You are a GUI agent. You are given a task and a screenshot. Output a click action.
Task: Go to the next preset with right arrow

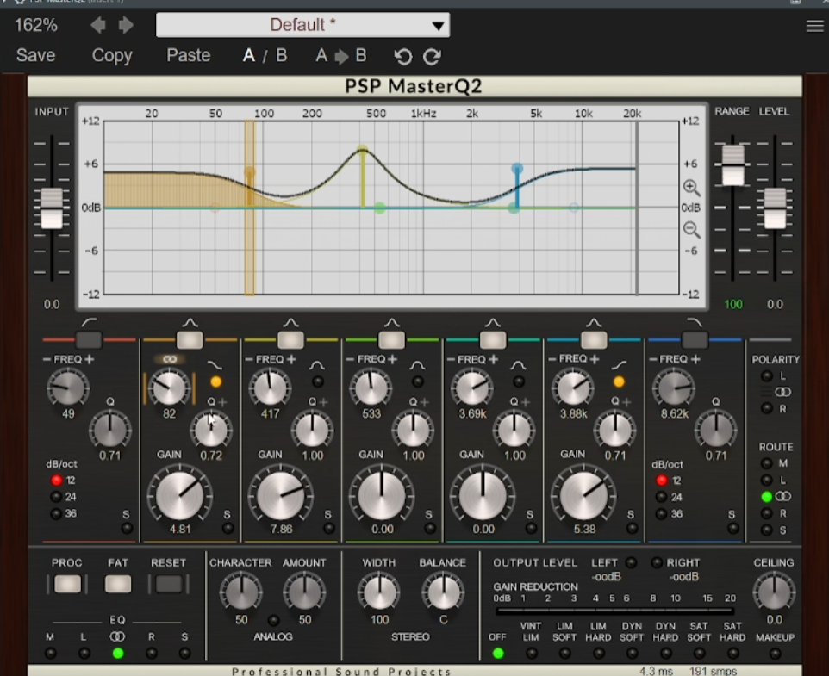(126, 25)
